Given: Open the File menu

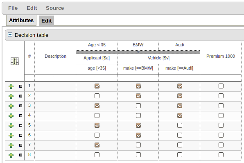Looking at the screenshot, I should pos(13,8).
